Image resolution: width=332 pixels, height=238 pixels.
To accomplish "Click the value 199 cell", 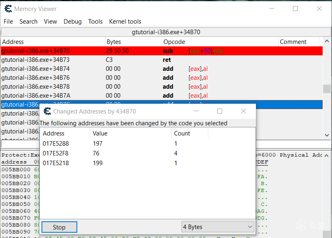I will click(98, 163).
